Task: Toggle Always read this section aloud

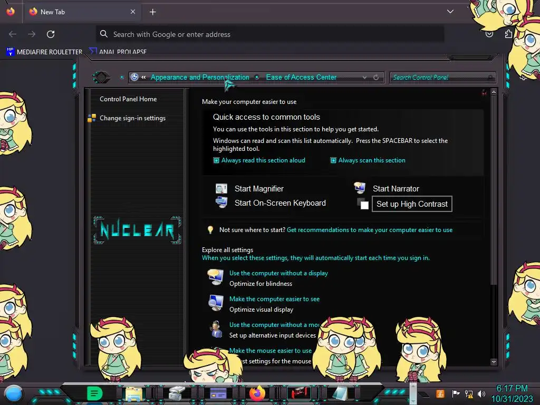Action: [259, 160]
